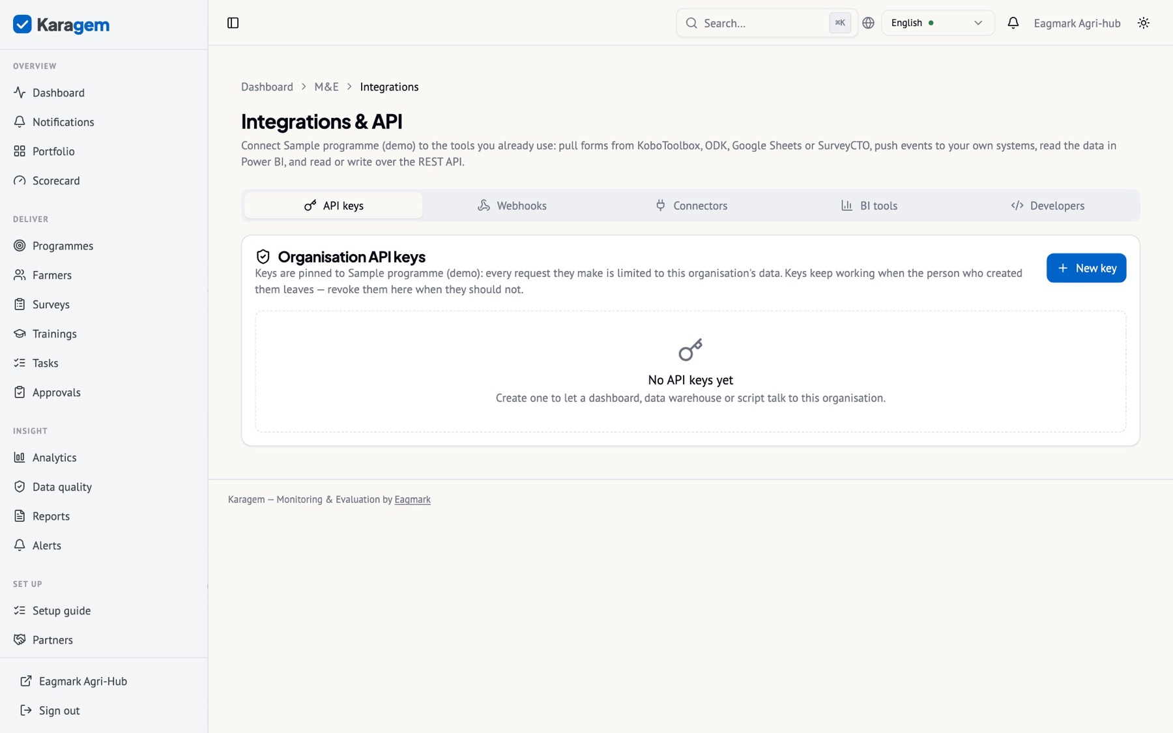Viewport: 1173px width, 733px height.
Task: Open the Setup guide
Action: [x=104, y=611]
